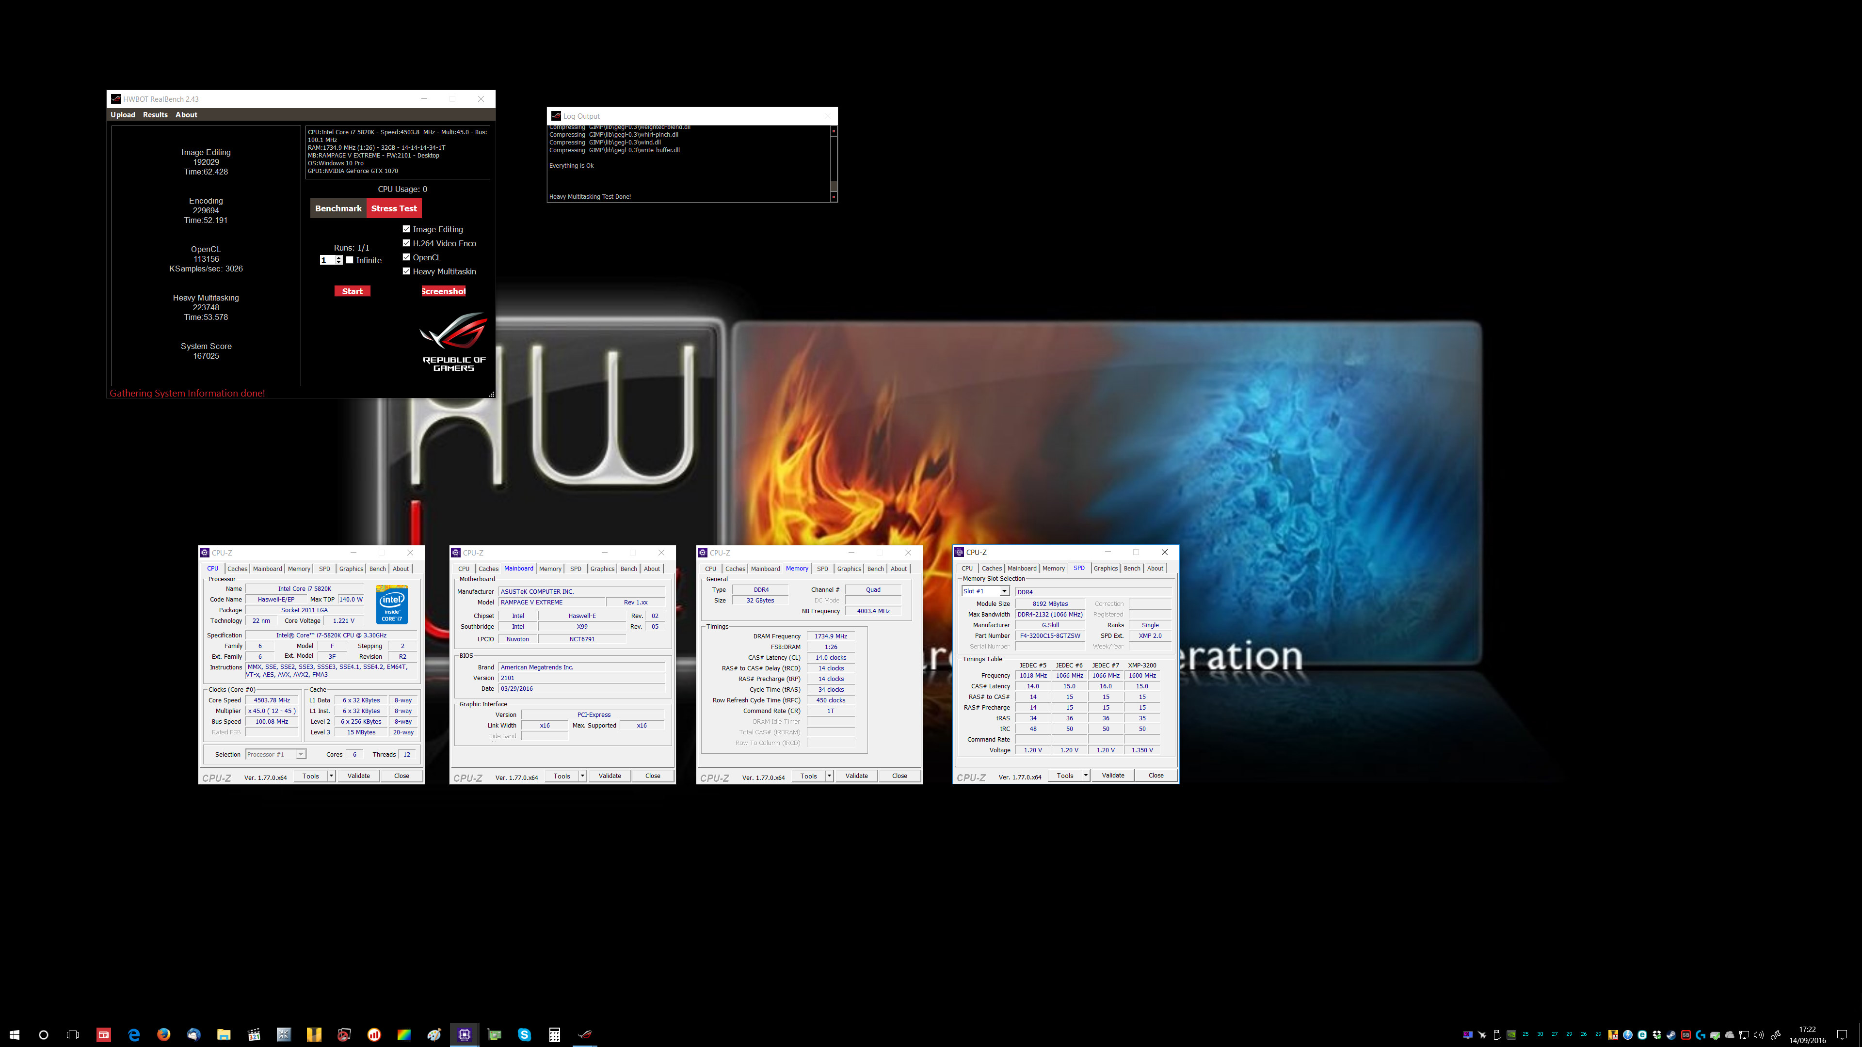Viewport: 1862px width, 1047px height.
Task: Click the Runs count stepper arrows
Action: tap(339, 260)
